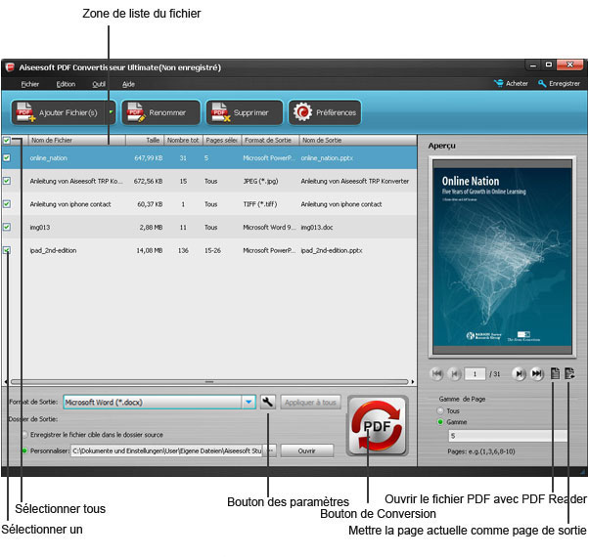Image resolution: width=589 pixels, height=557 pixels.
Task: Expand the Format de Sortie dropdown
Action: (249, 402)
